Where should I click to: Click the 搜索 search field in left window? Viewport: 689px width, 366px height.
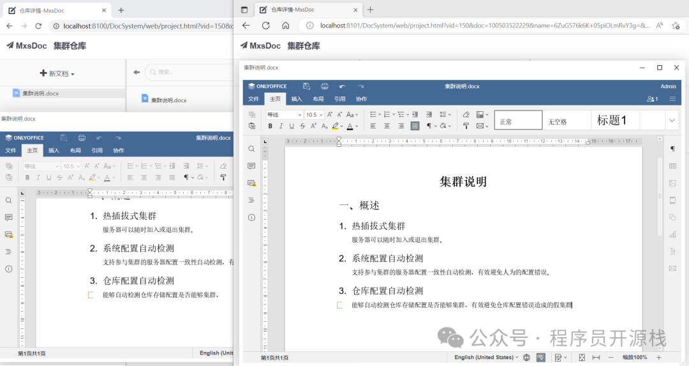(189, 72)
